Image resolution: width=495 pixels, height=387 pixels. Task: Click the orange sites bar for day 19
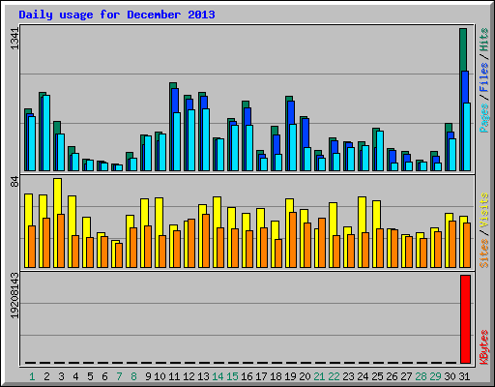tap(293, 240)
